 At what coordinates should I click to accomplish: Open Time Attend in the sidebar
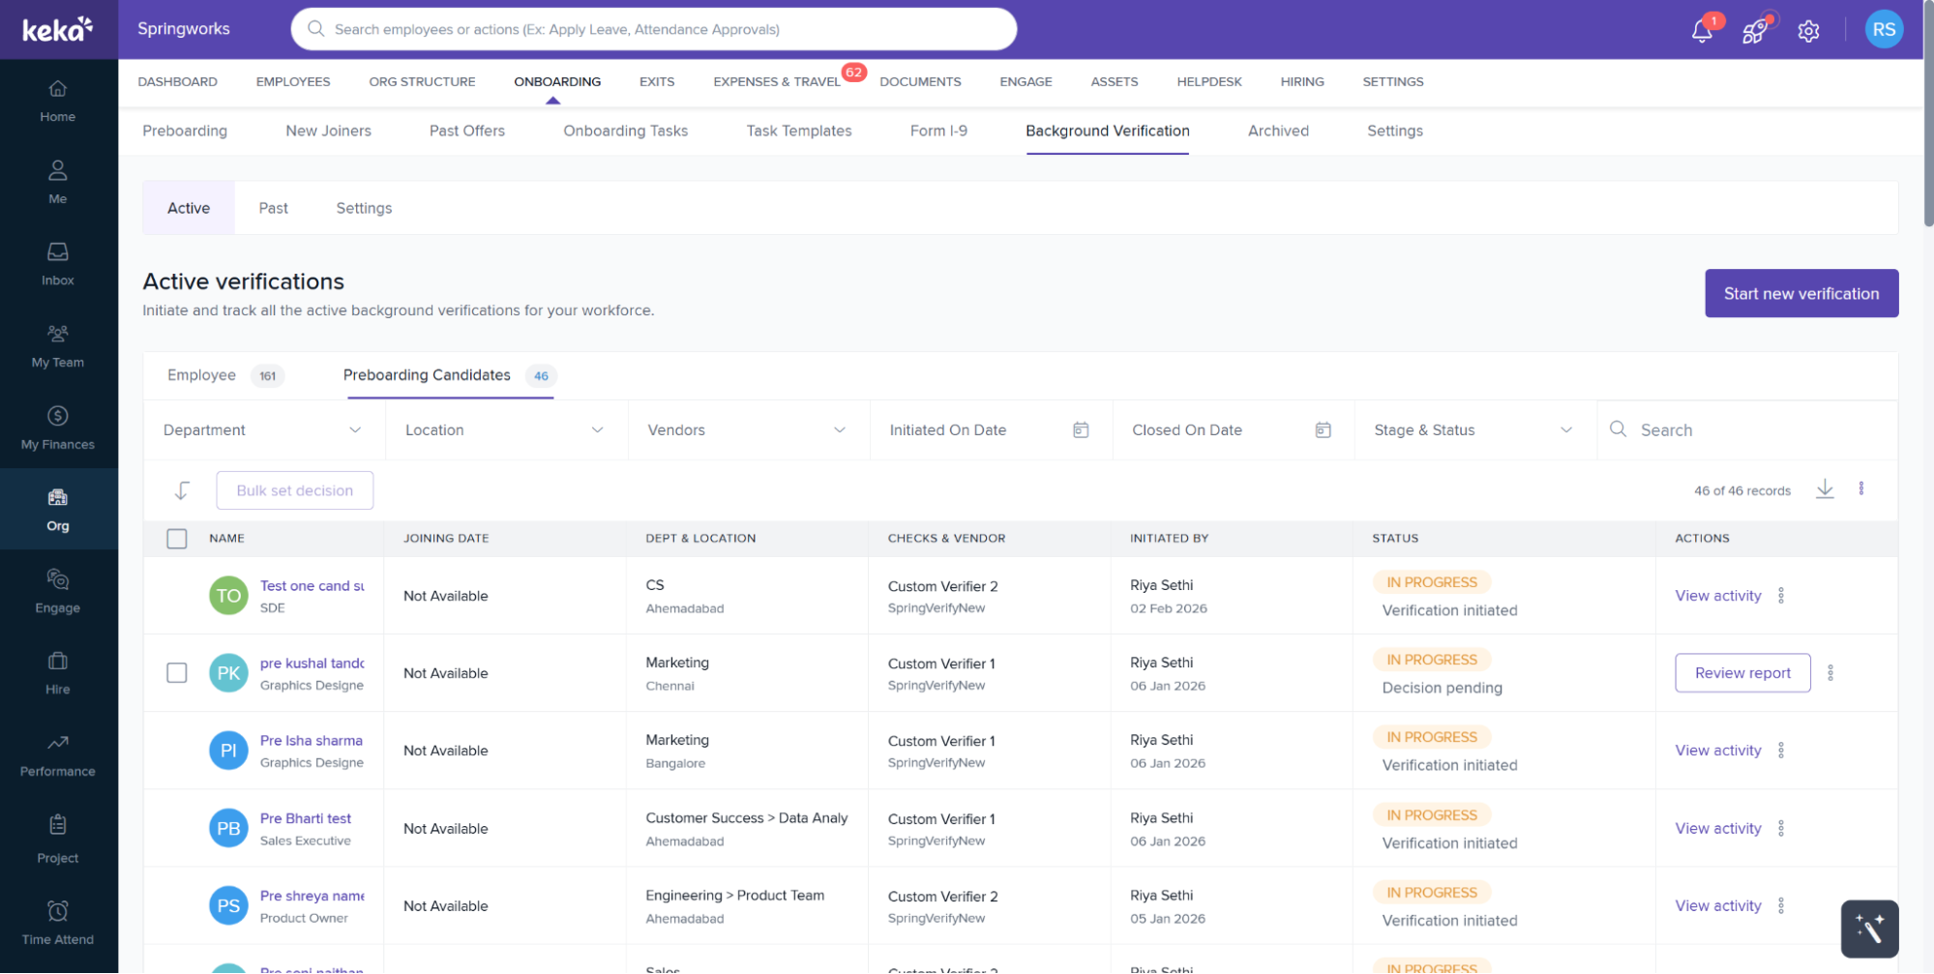point(58,923)
